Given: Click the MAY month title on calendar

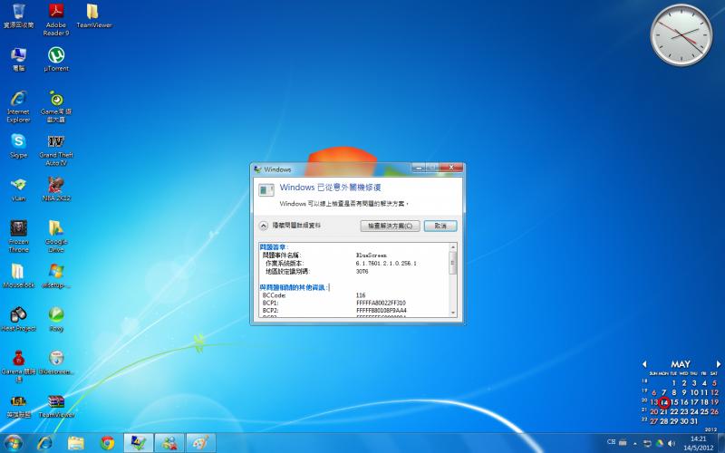Looking at the screenshot, I should 681,364.
